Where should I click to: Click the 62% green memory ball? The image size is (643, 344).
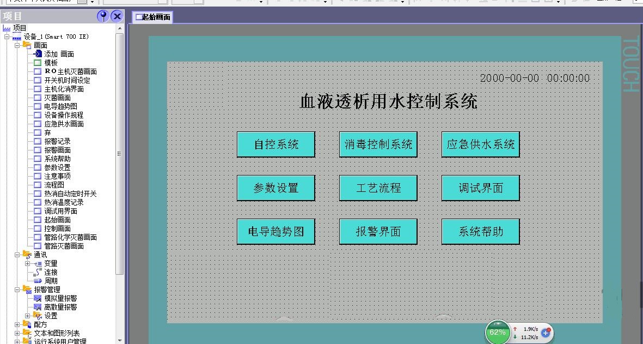click(x=497, y=332)
